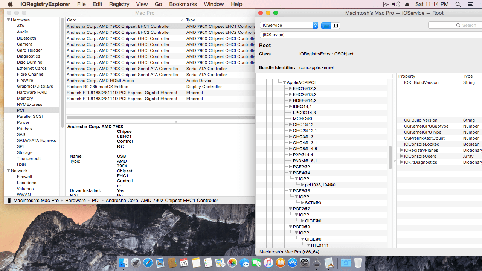Expand the IOKitDiagnostics property

(x=401, y=162)
